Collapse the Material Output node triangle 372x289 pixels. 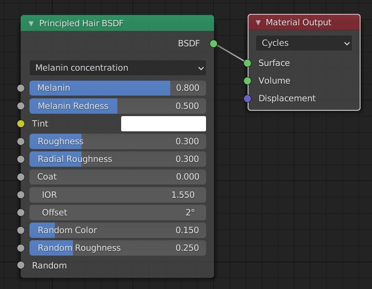[258, 22]
